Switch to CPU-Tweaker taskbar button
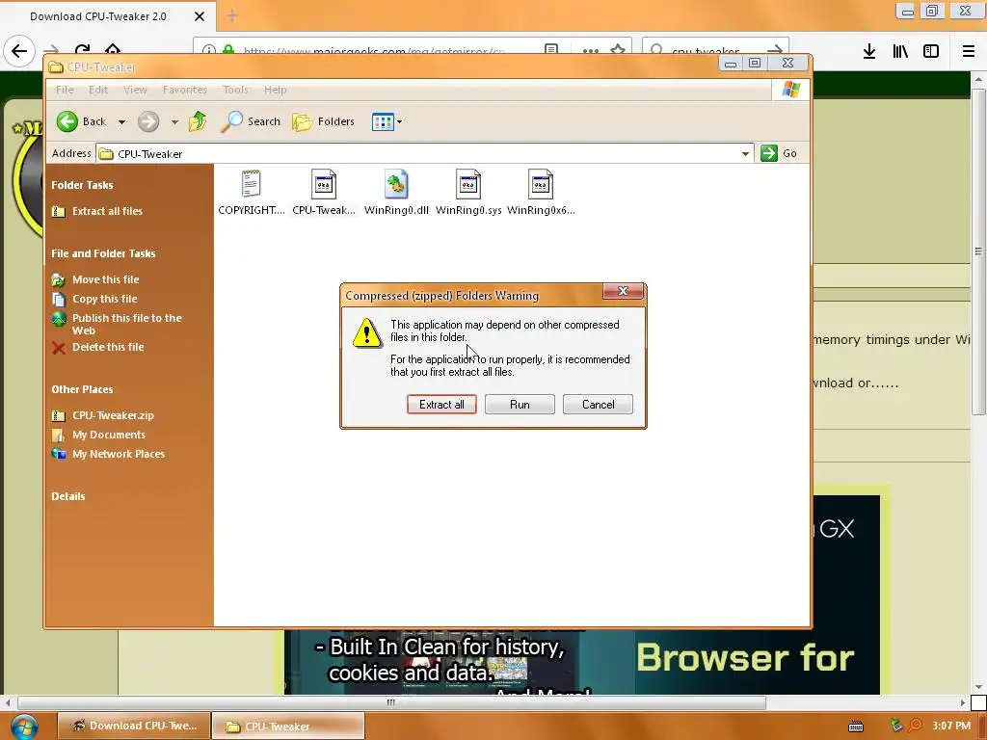The height and width of the screenshot is (740, 987). pos(288,727)
